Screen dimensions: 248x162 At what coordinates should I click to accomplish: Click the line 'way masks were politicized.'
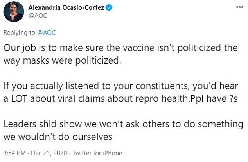pos(62,61)
